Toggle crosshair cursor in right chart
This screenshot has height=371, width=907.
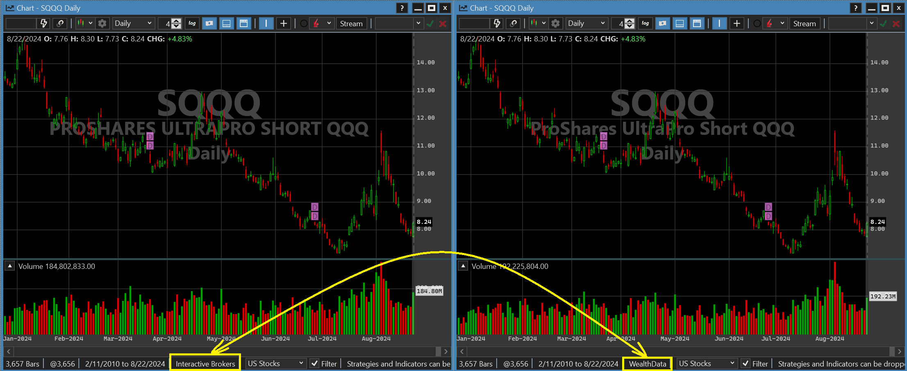[x=737, y=23]
